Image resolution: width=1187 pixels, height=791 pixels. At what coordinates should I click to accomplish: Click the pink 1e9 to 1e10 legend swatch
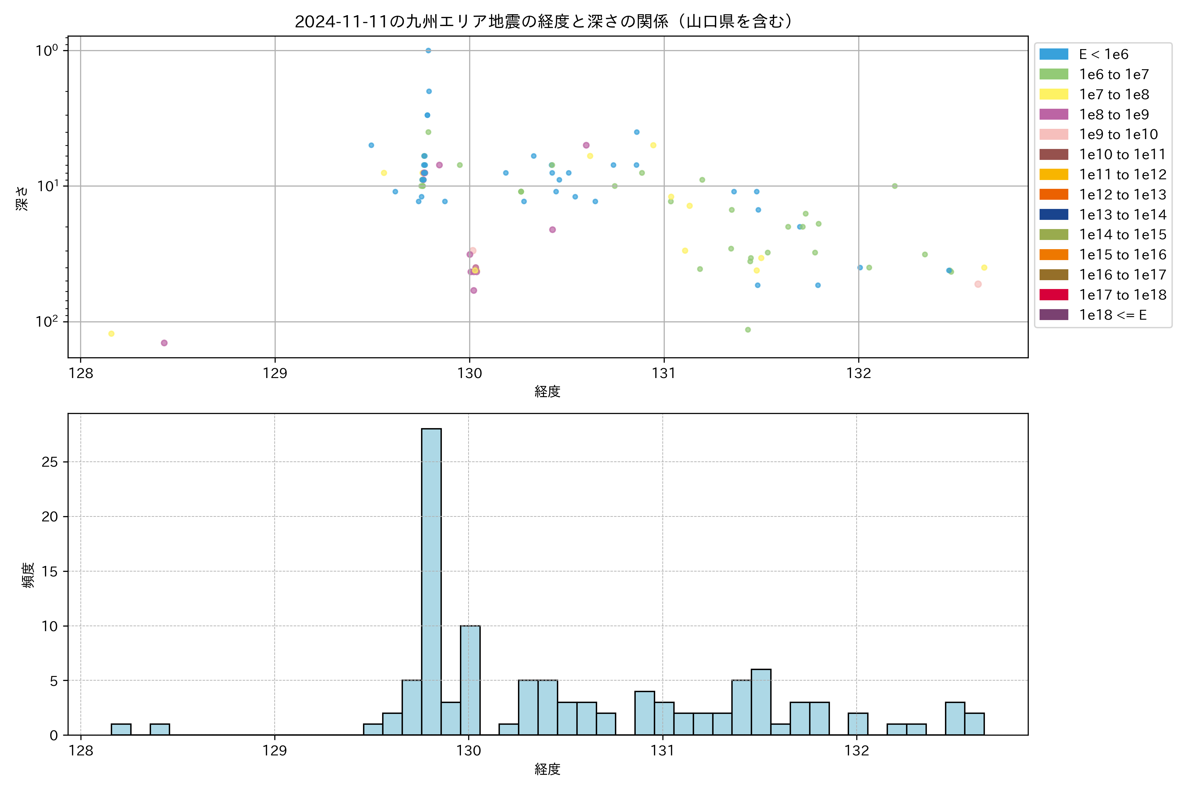1053,134
